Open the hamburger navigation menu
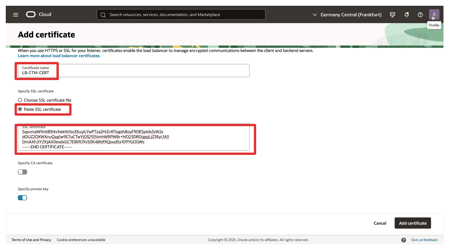 tap(16, 15)
